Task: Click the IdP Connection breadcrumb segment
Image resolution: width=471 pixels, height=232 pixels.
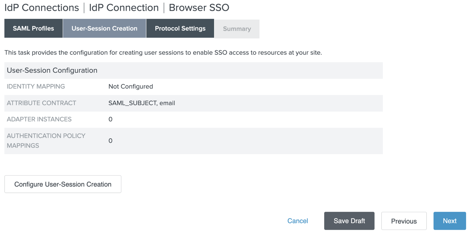Action: 124,8
